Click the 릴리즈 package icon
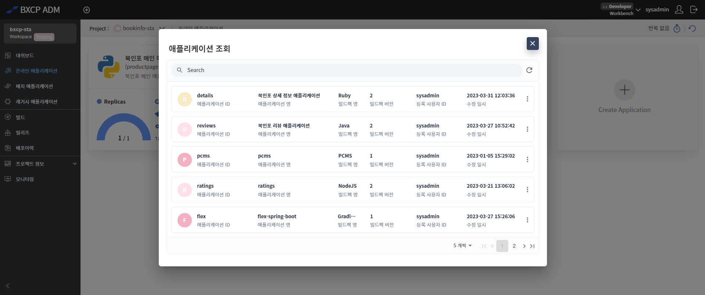The height and width of the screenshot is (295, 705). [8, 133]
